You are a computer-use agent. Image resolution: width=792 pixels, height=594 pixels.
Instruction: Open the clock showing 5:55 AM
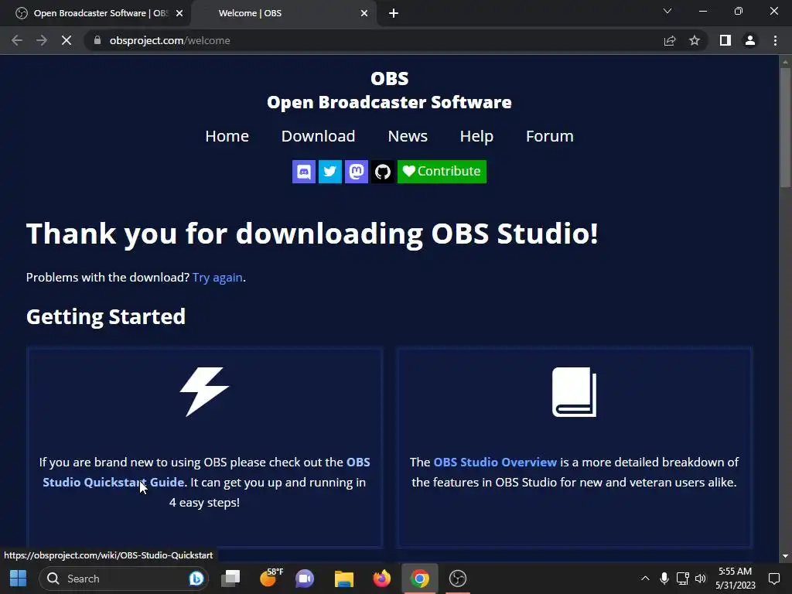click(736, 579)
